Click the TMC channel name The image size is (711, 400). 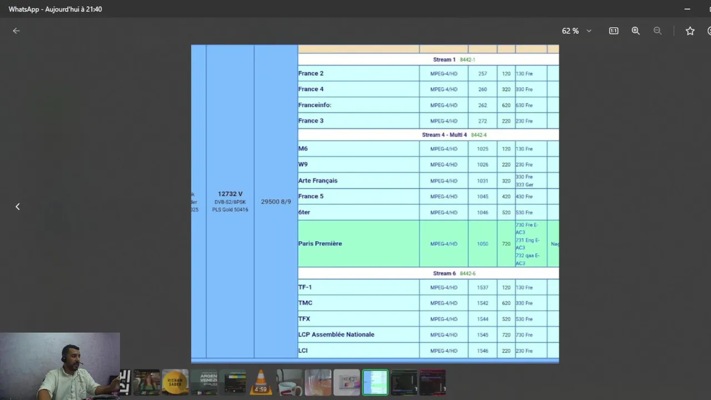click(x=305, y=303)
